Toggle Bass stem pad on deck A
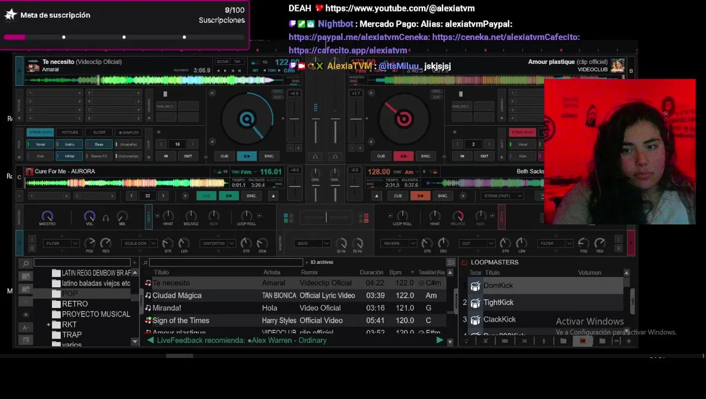The height and width of the screenshot is (399, 706). click(99, 144)
